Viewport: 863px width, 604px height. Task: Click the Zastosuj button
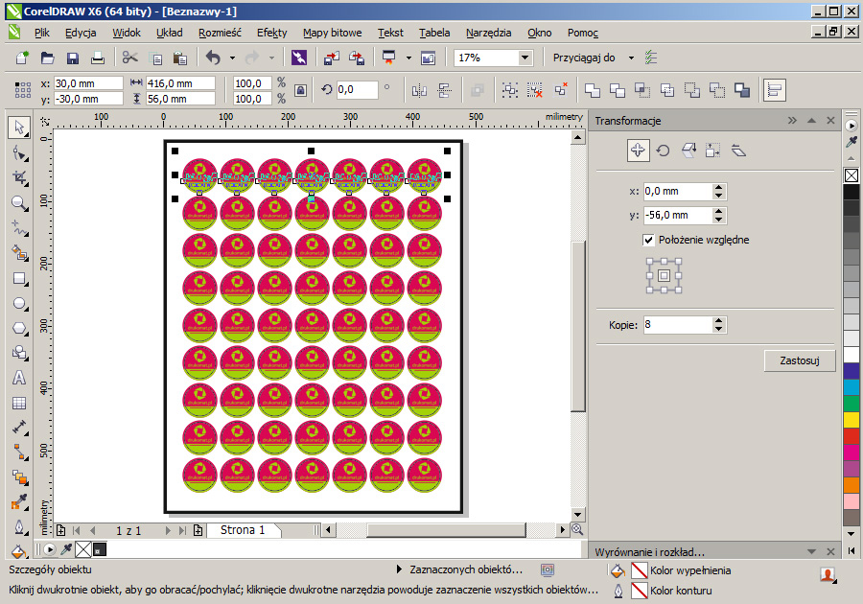point(800,360)
